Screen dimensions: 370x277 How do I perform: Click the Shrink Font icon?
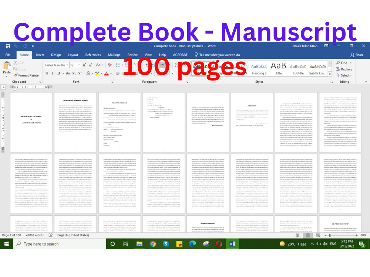90,65
